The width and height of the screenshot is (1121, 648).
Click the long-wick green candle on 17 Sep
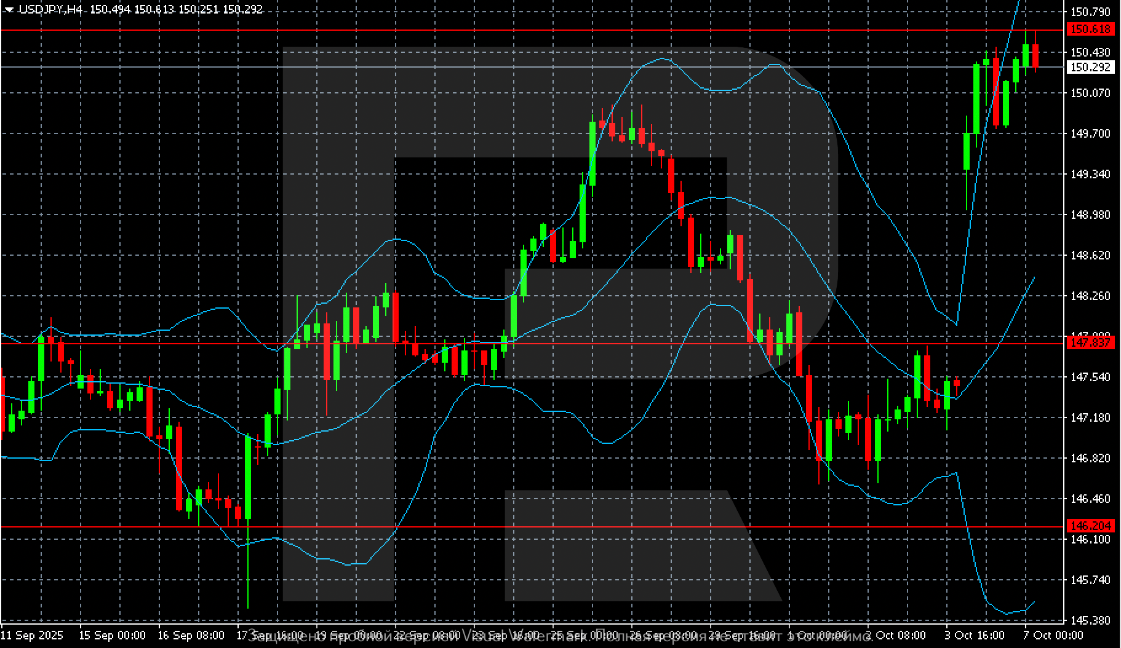(x=248, y=476)
